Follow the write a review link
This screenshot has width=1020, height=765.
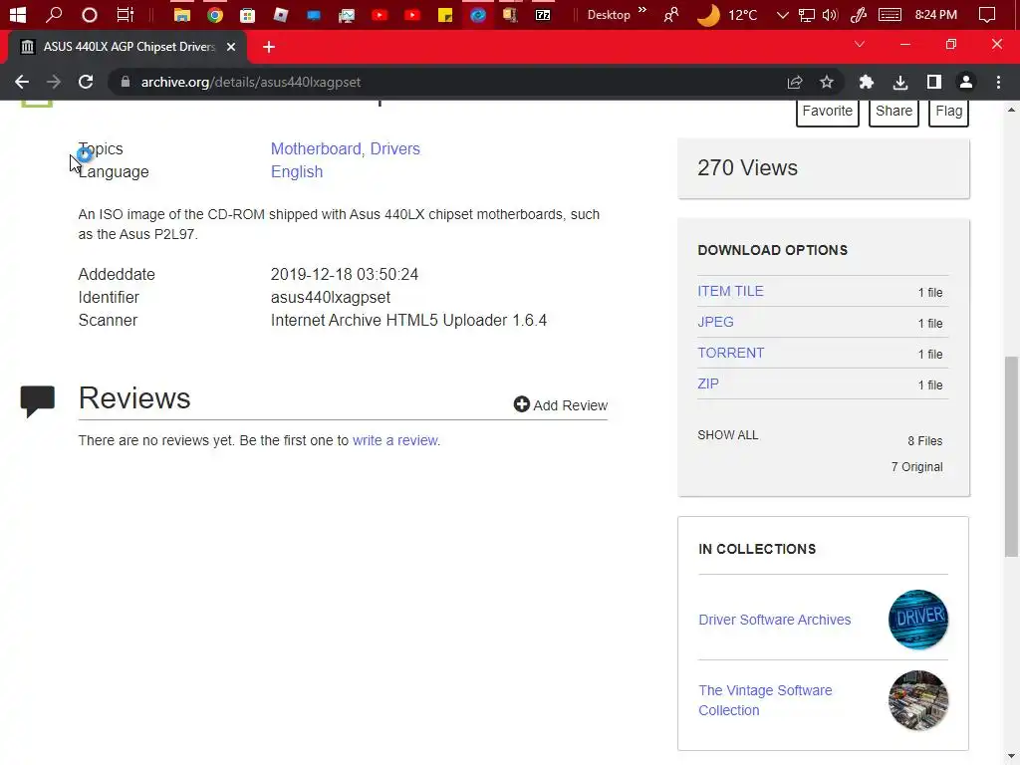[394, 440]
